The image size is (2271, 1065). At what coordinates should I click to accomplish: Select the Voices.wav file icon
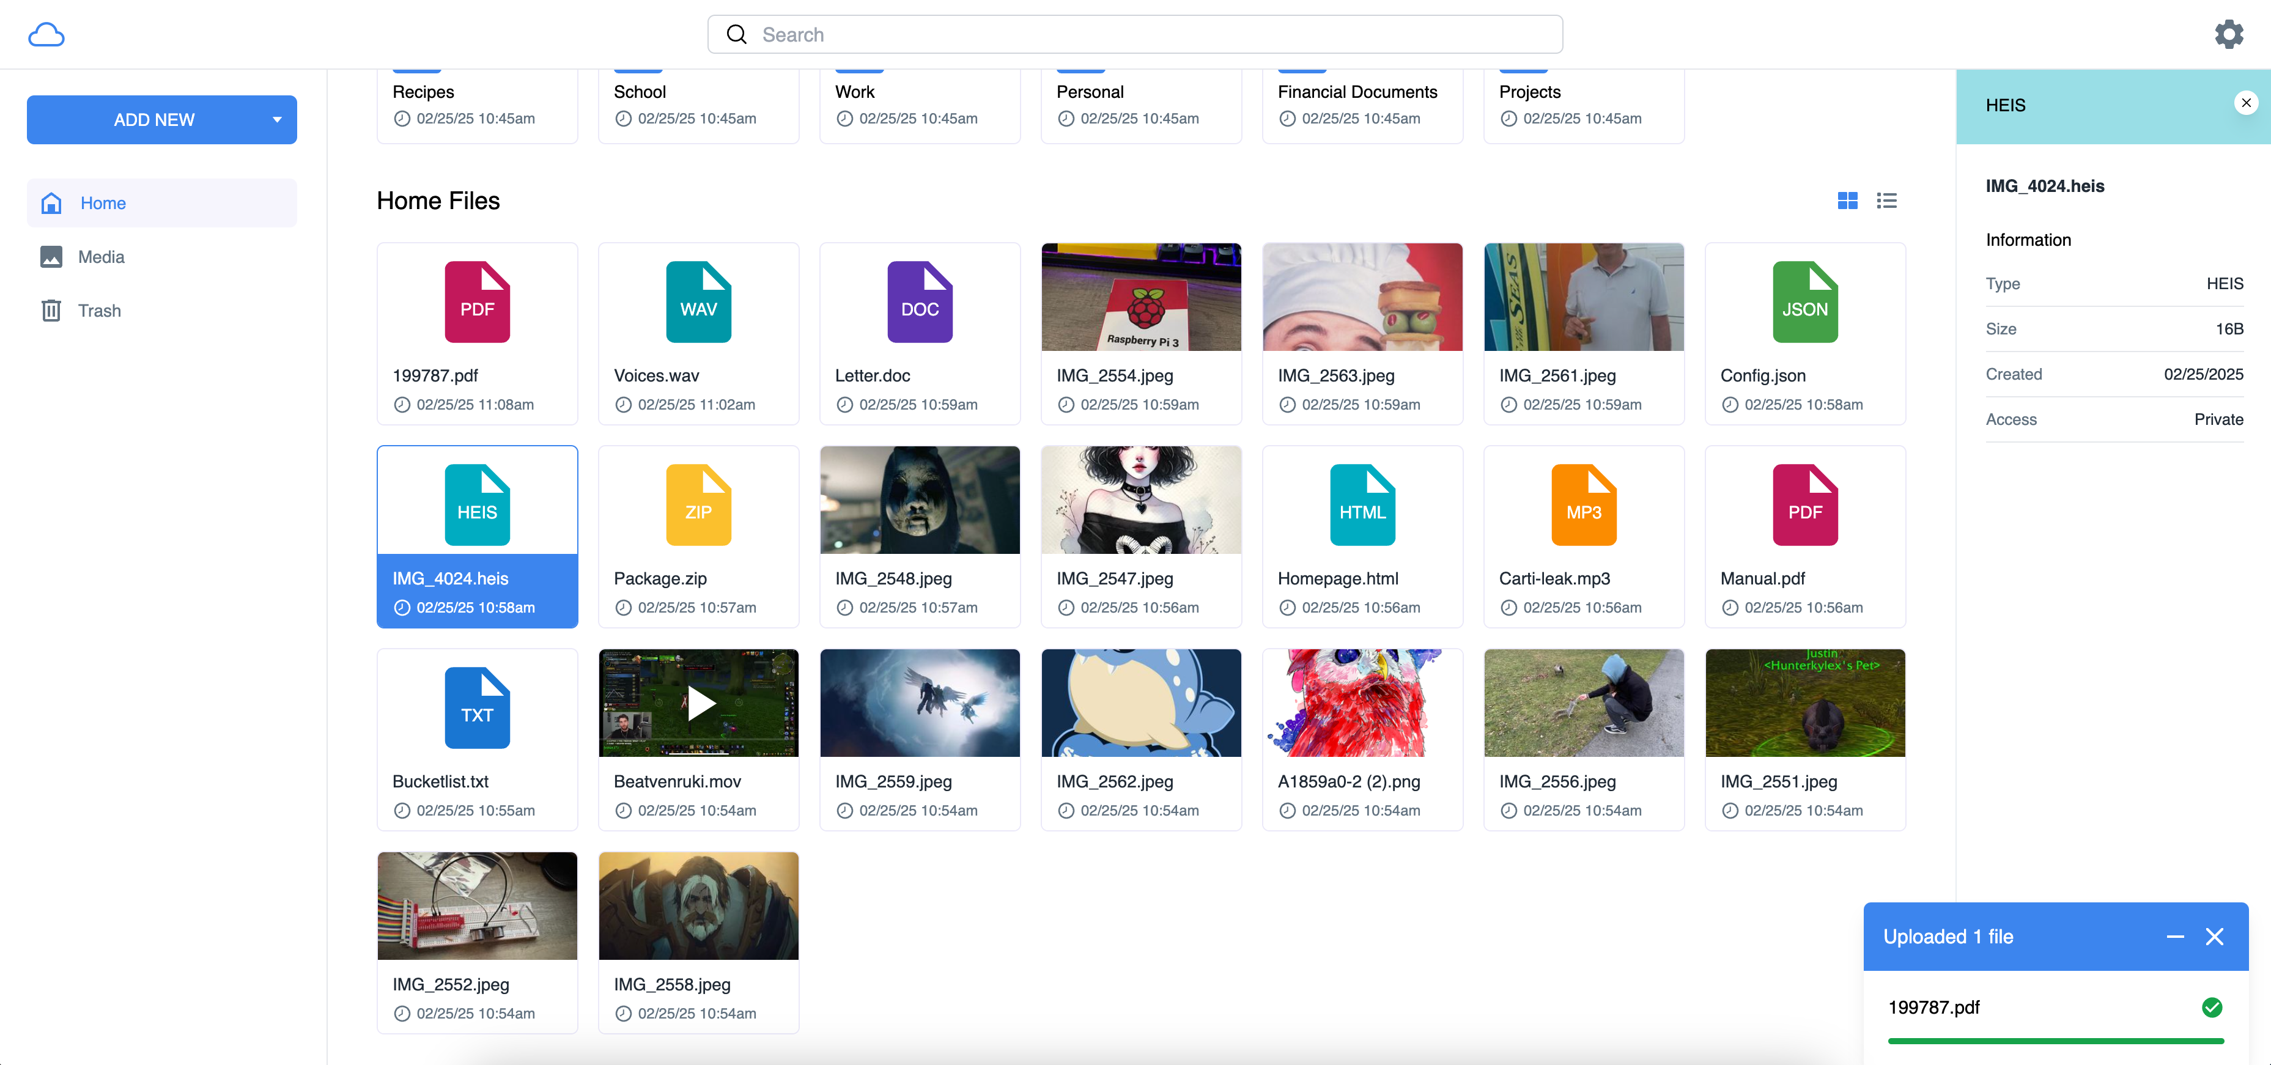(x=697, y=301)
